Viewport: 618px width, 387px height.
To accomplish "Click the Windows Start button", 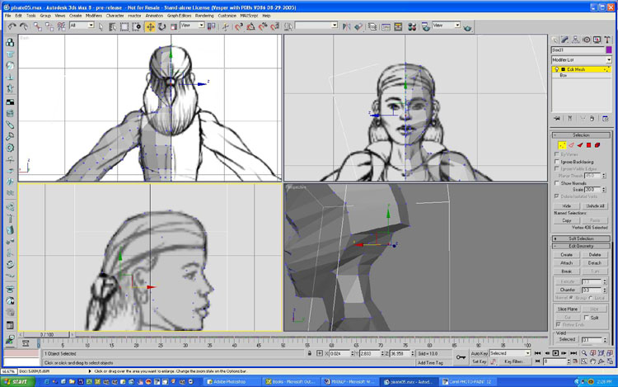I will click(16, 382).
